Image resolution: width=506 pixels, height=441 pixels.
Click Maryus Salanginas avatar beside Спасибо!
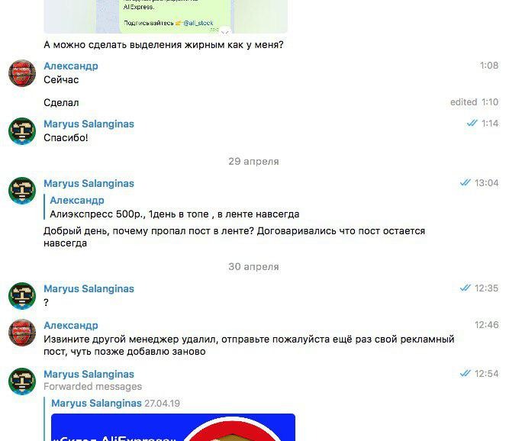(x=22, y=131)
